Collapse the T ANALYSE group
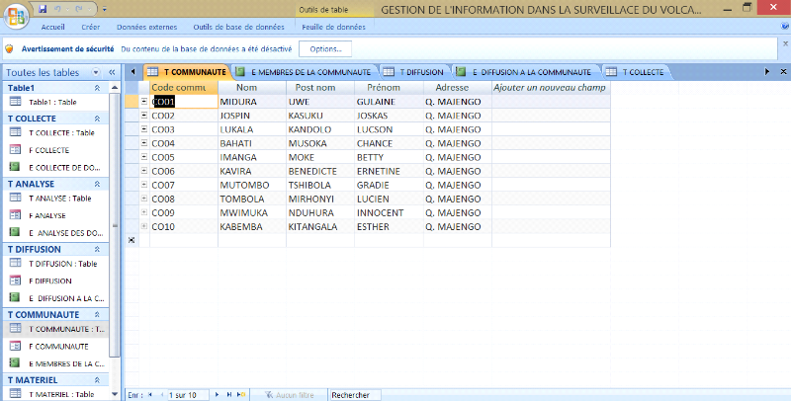The width and height of the screenshot is (791, 401). (97, 183)
